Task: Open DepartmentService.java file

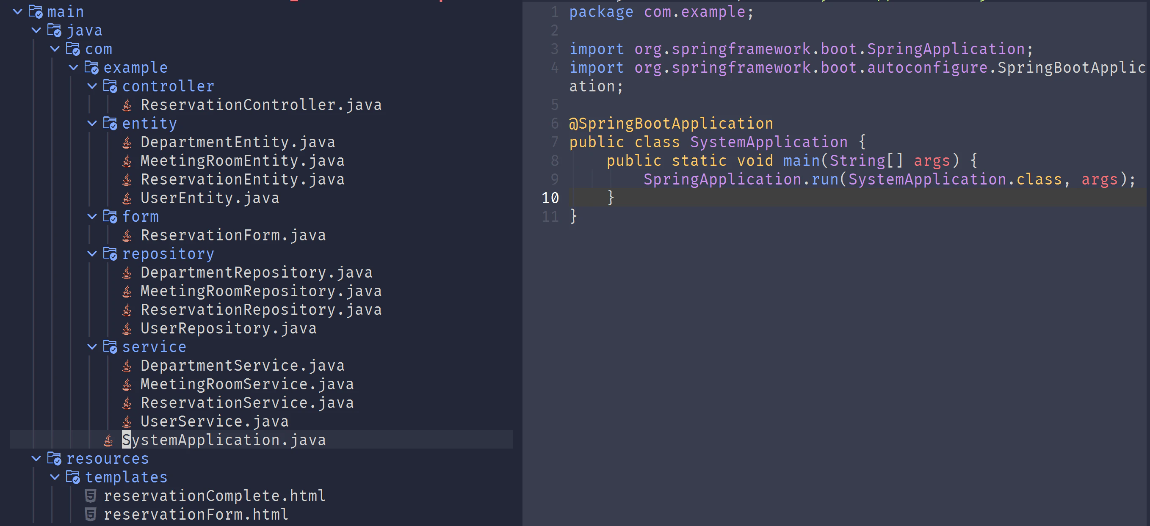Action: click(243, 365)
